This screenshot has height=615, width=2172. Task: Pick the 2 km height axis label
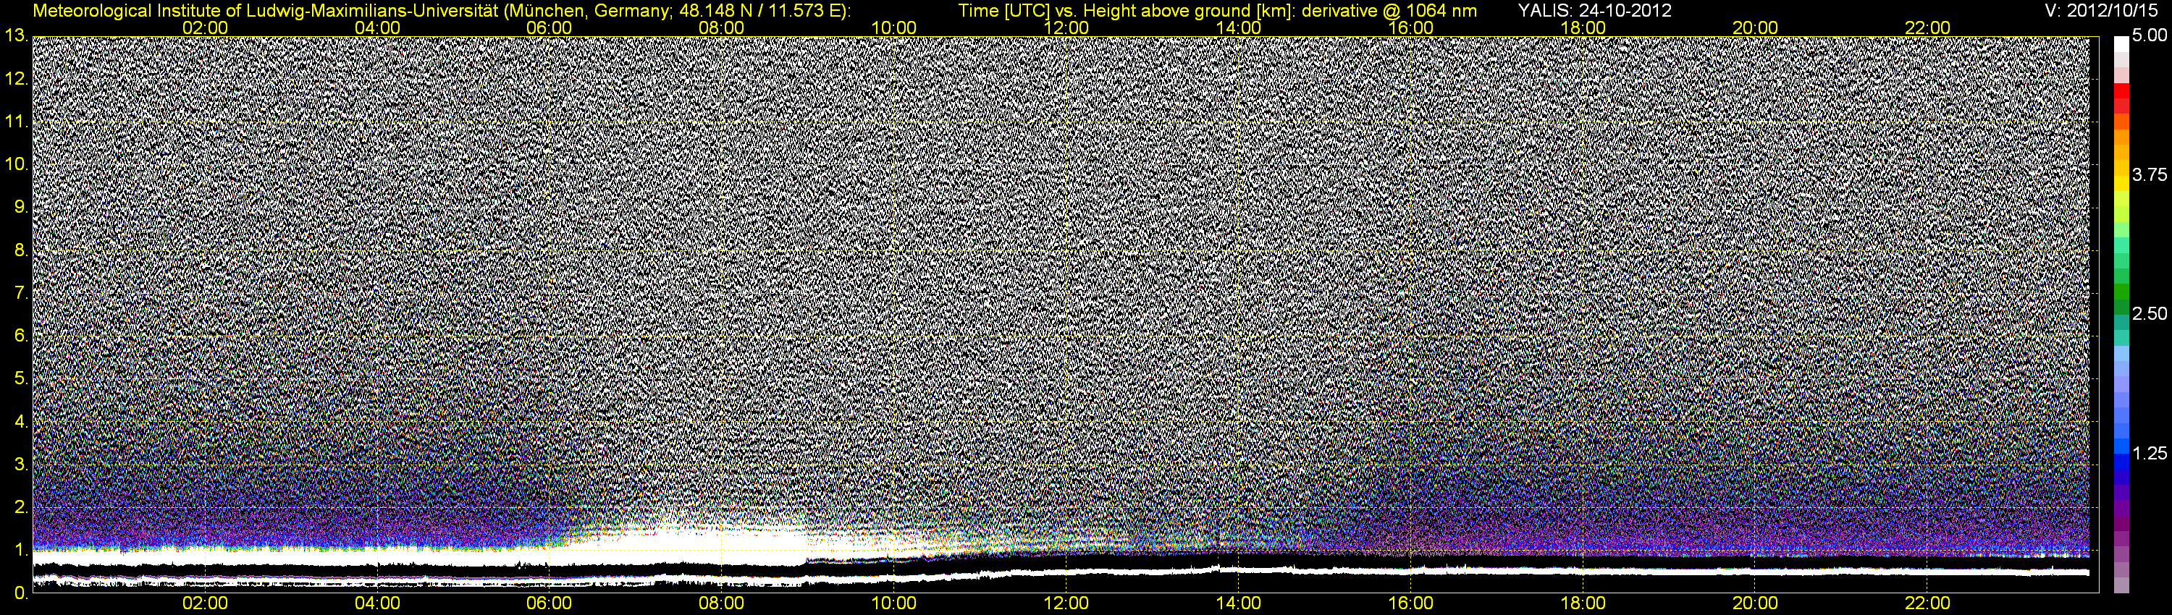(21, 507)
